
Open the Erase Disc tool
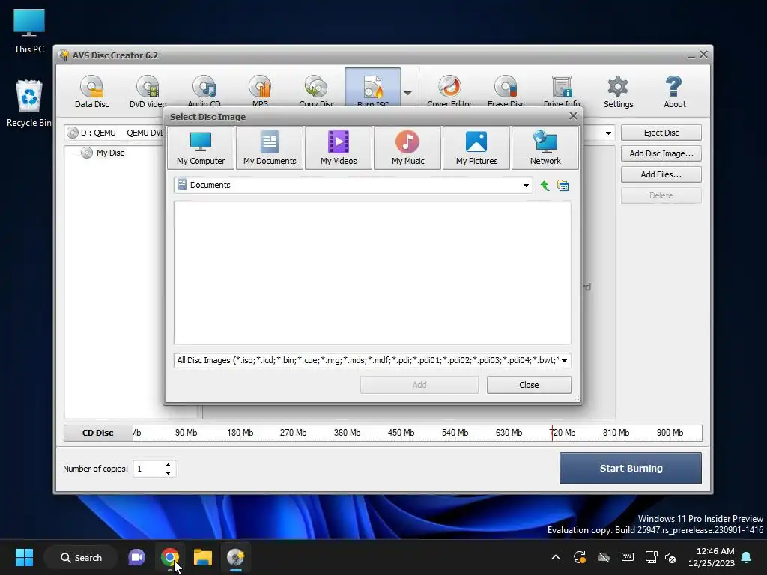tap(506, 91)
